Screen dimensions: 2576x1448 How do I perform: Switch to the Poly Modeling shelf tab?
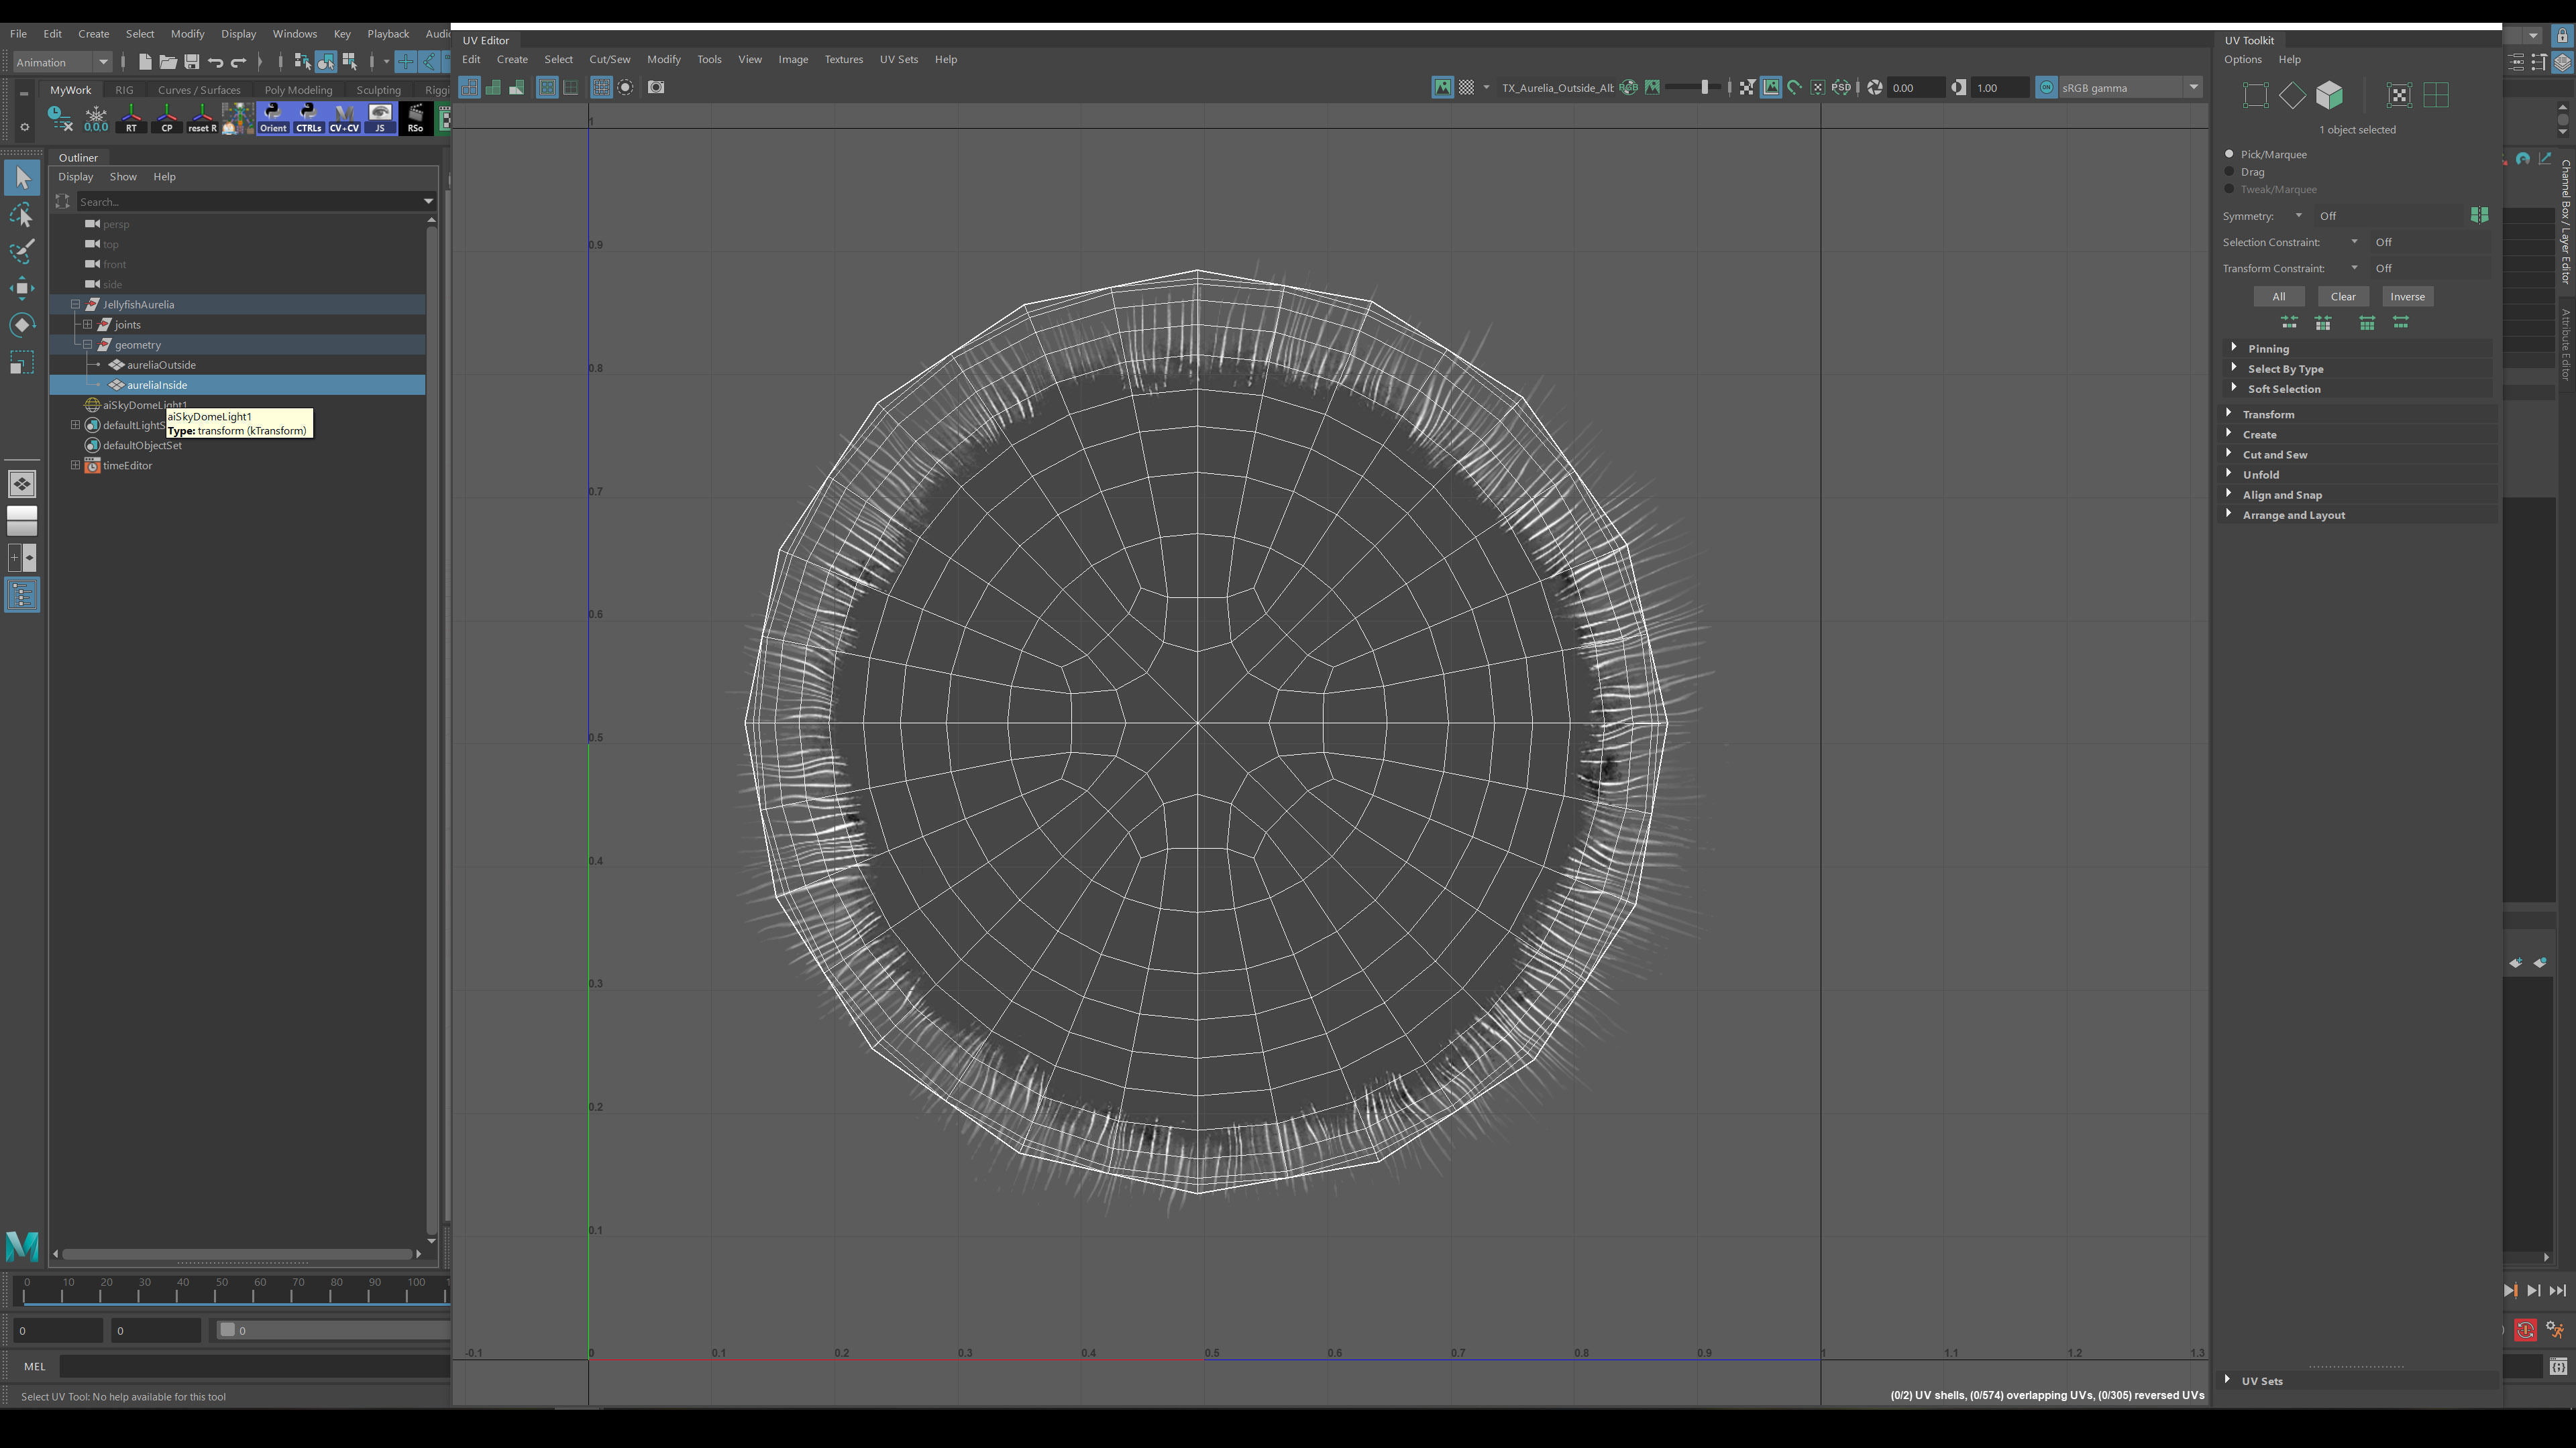point(298,90)
